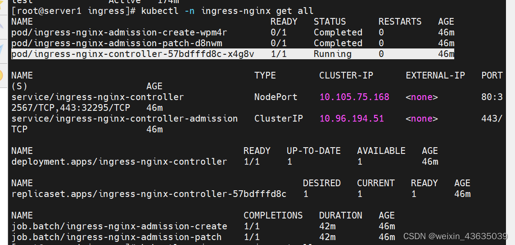This screenshot has height=245, width=515.
Task: Select job.batch/ingress-nginx-admission-patch name
Action: (116, 237)
